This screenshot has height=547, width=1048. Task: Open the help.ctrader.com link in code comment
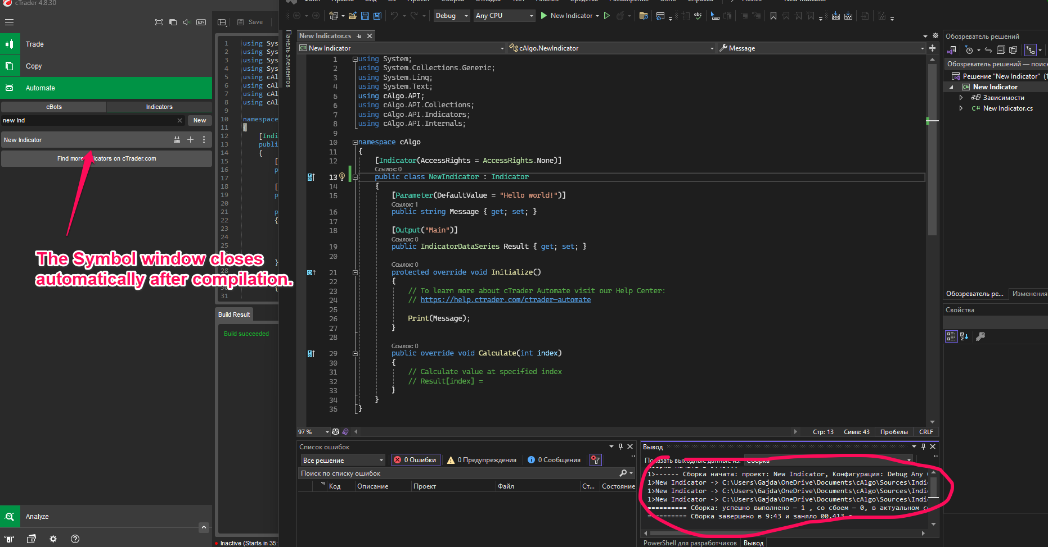point(505,300)
